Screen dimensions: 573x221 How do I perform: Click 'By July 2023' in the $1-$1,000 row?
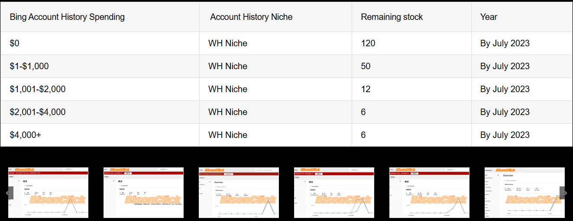click(x=505, y=66)
